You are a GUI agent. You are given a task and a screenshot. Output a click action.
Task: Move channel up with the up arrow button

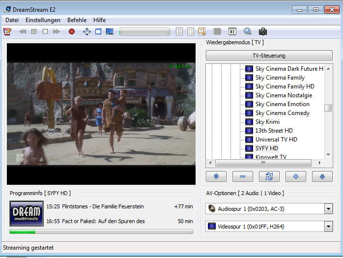pos(216,176)
